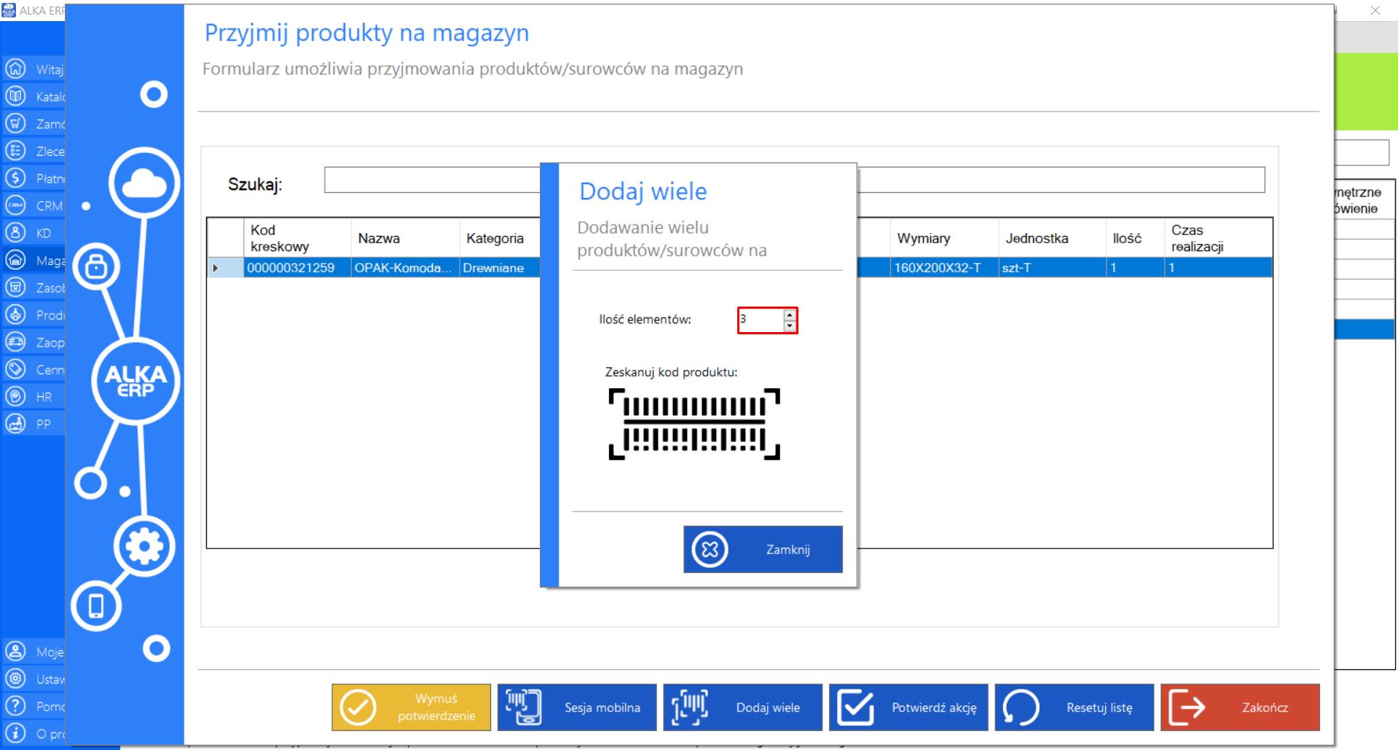Sort by Wymiary column header

tap(944, 238)
